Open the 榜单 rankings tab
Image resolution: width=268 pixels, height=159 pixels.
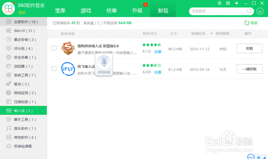(111, 11)
